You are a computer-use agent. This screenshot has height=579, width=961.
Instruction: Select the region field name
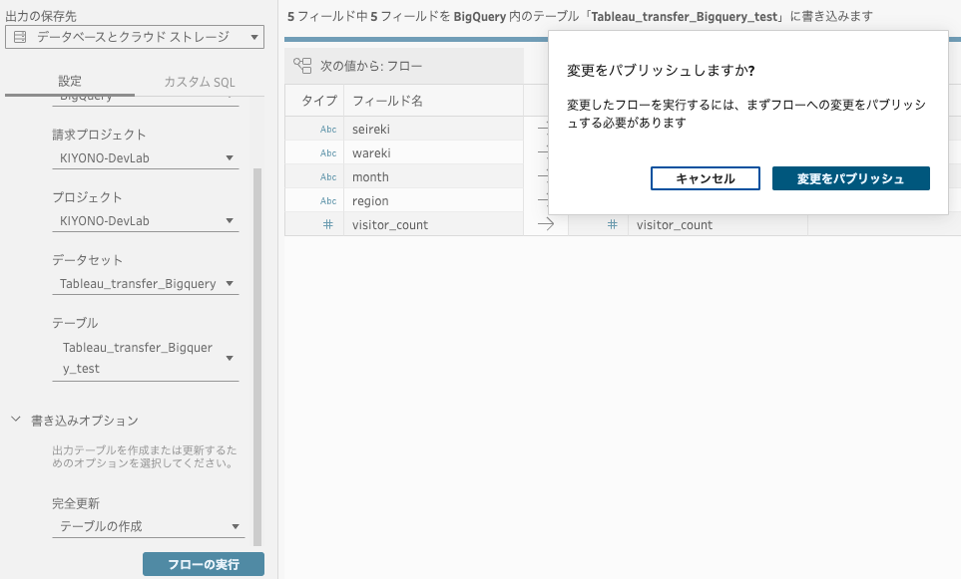point(370,200)
